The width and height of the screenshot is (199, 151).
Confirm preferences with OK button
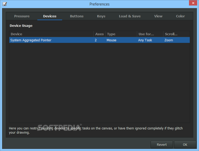coord(185,144)
